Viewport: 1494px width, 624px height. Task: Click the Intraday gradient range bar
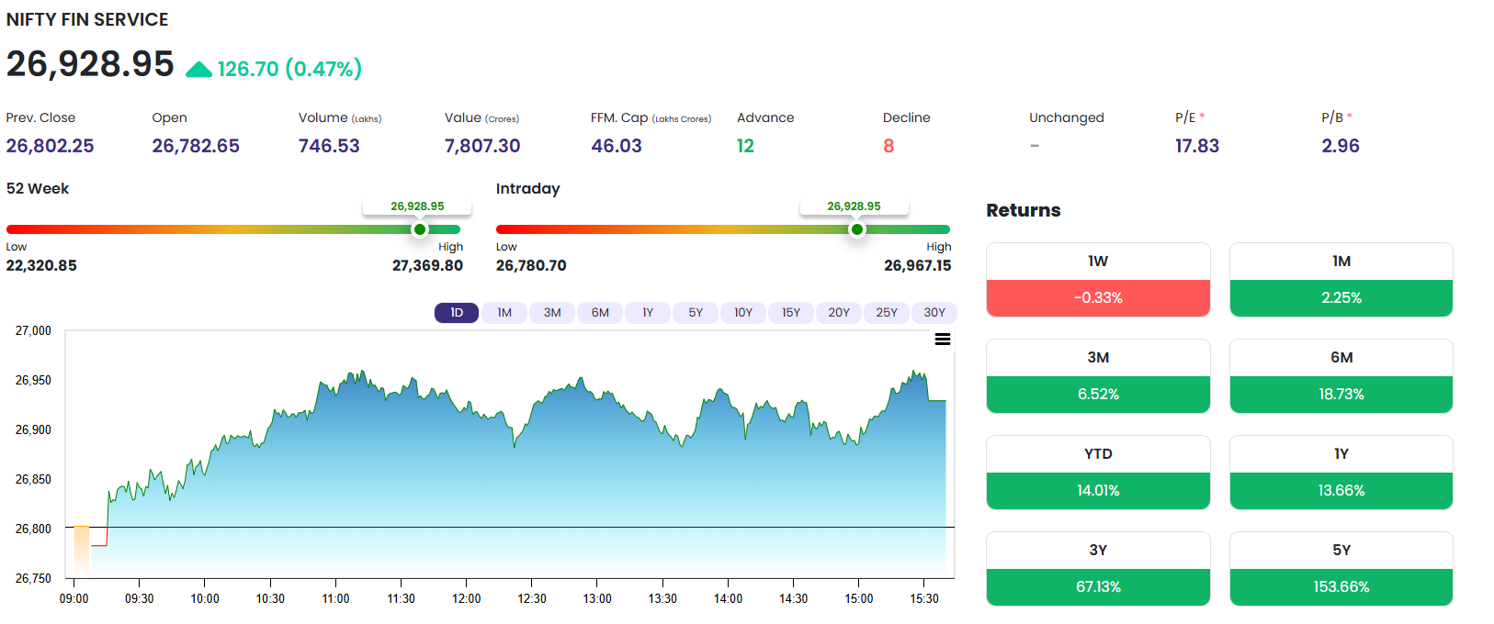tap(723, 229)
